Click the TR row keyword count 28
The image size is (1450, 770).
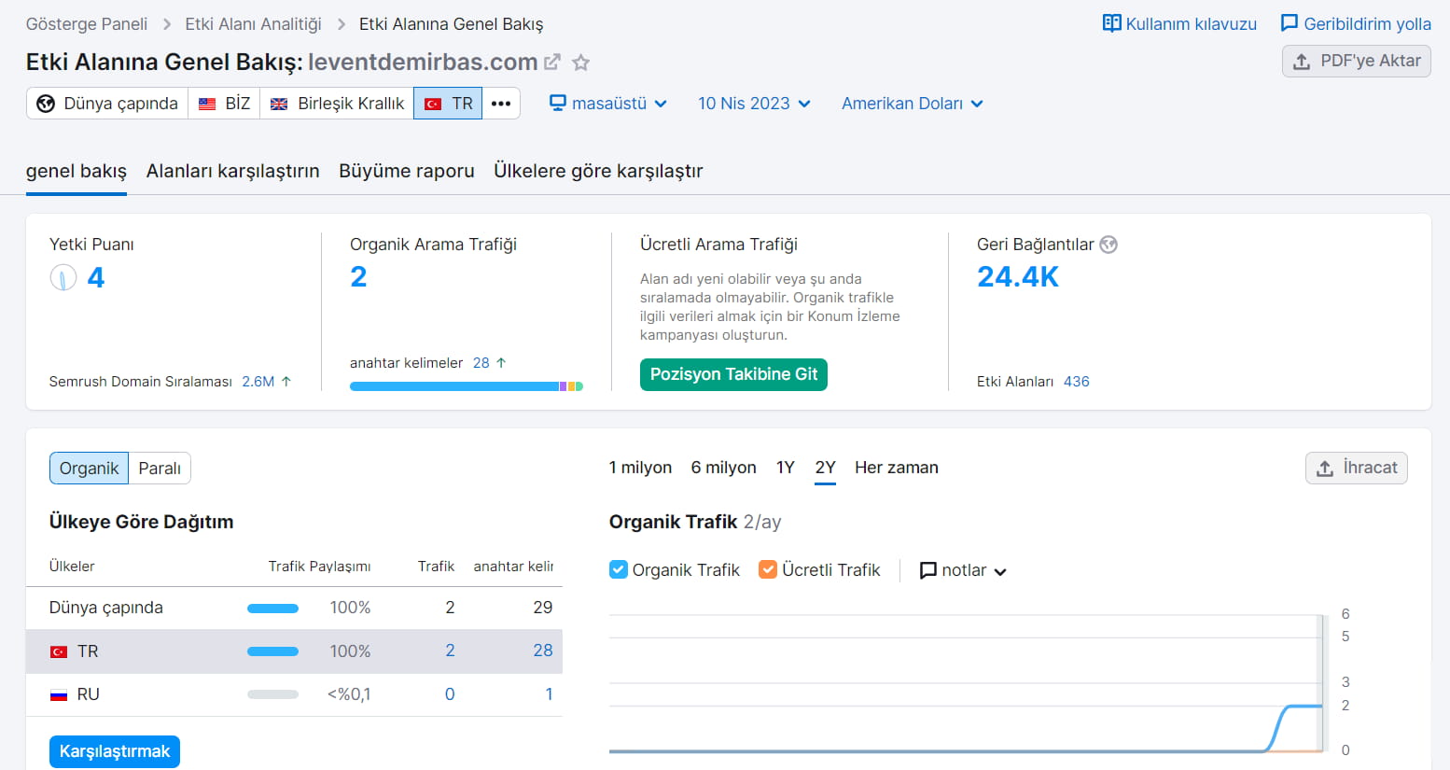tap(543, 651)
